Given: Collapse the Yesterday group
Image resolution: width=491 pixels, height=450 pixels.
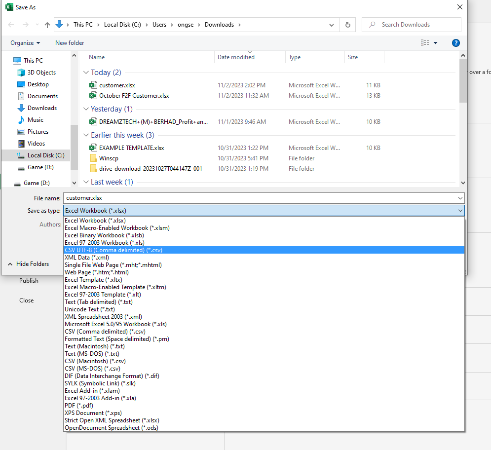Looking at the screenshot, I should pyautogui.click(x=86, y=109).
